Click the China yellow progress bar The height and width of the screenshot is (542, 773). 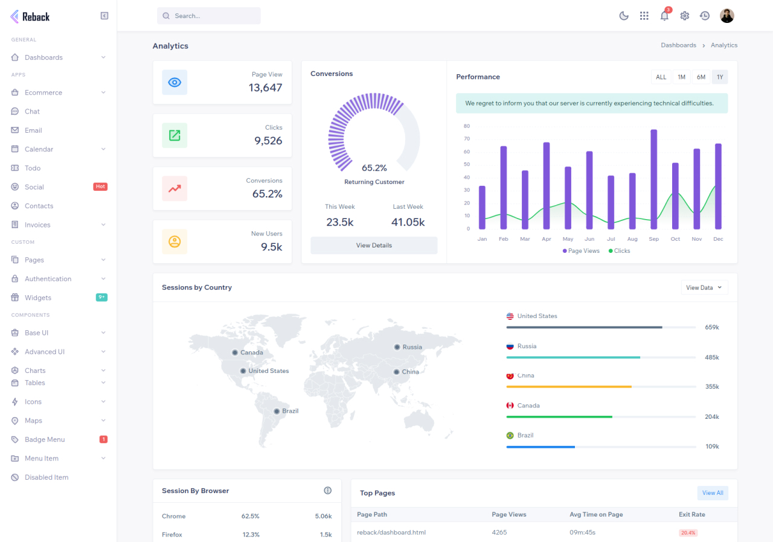[569, 386]
